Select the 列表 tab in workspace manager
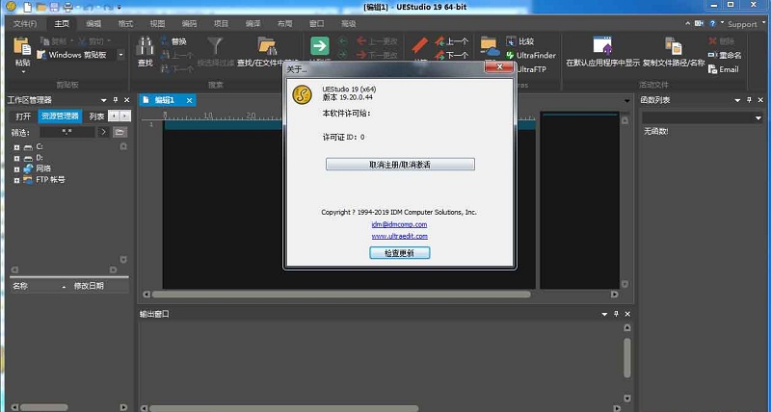Screen dimensions: 771x412 tap(97, 116)
